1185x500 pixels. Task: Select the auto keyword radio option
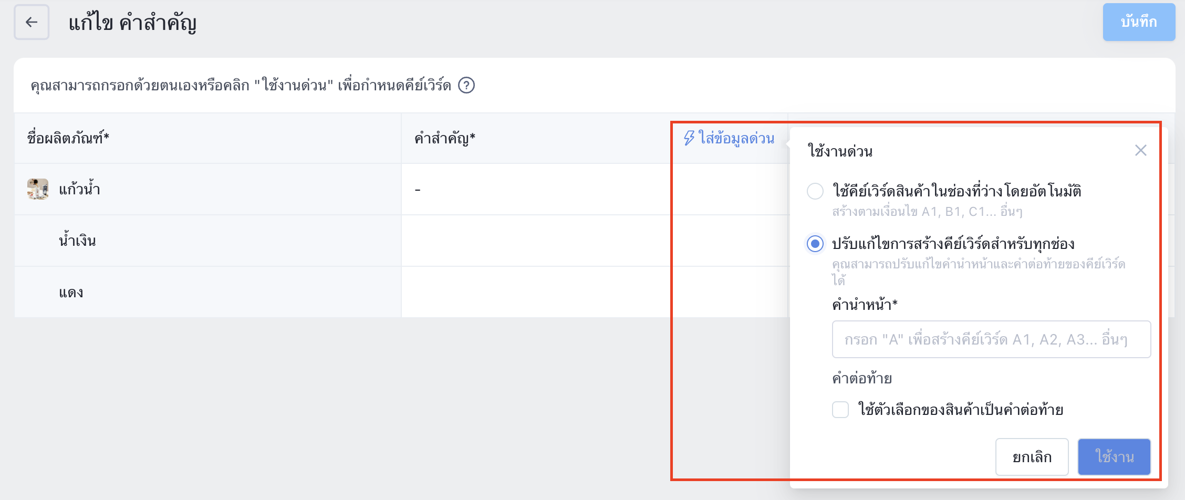[815, 191]
